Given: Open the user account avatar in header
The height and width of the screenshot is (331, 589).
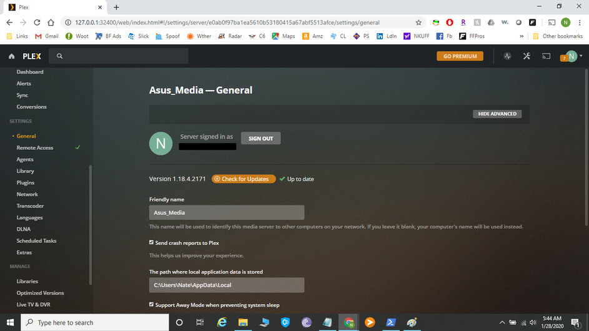Looking at the screenshot, I should click(572, 56).
